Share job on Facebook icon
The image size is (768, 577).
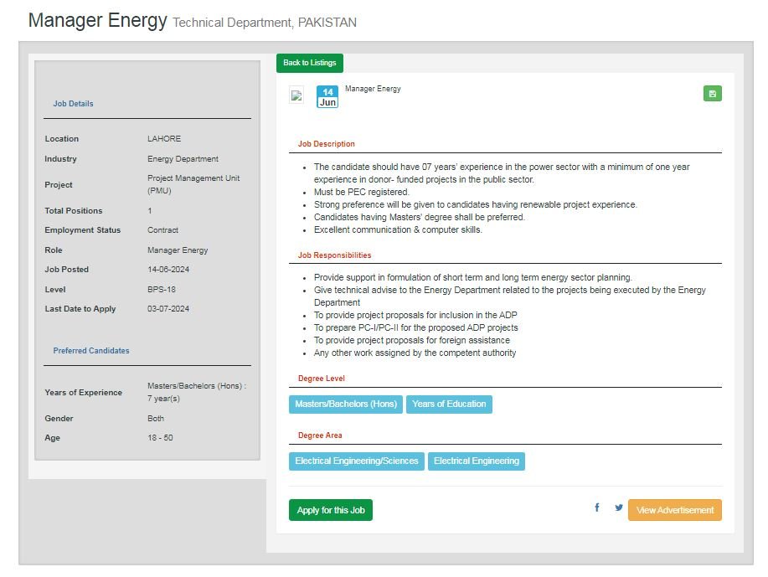click(596, 507)
